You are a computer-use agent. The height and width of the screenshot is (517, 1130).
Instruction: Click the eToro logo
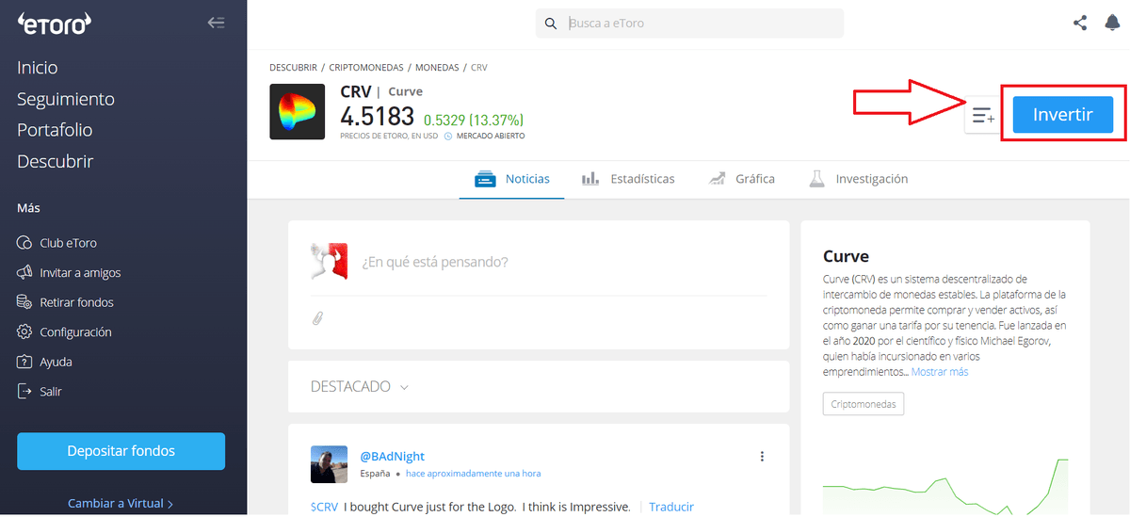(x=56, y=24)
